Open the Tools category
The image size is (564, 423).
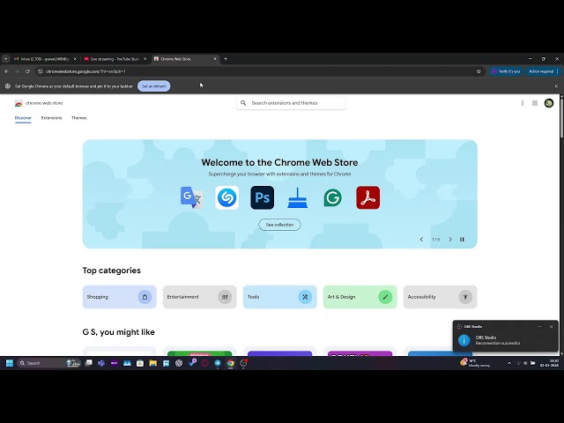[280, 297]
